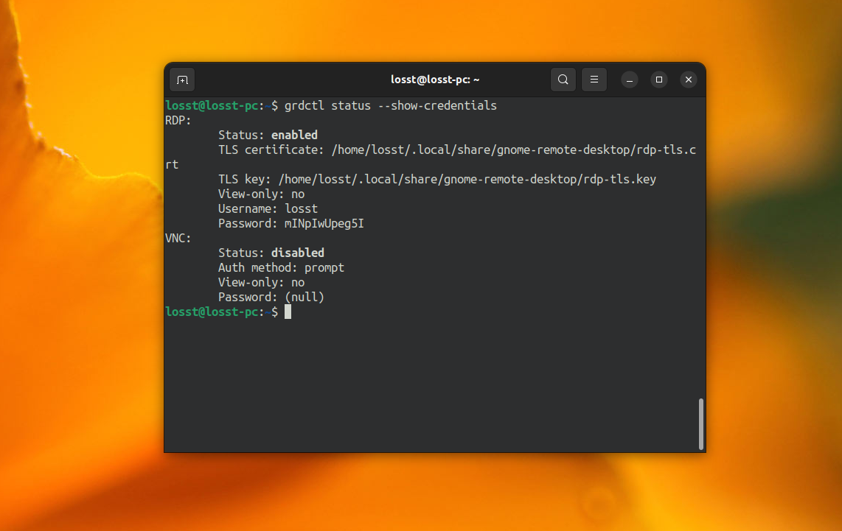Click the RDP: section heading
The width and height of the screenshot is (842, 531).
[x=178, y=121]
